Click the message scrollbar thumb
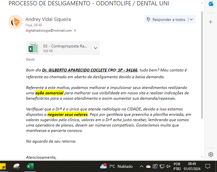 (x=202, y=65)
